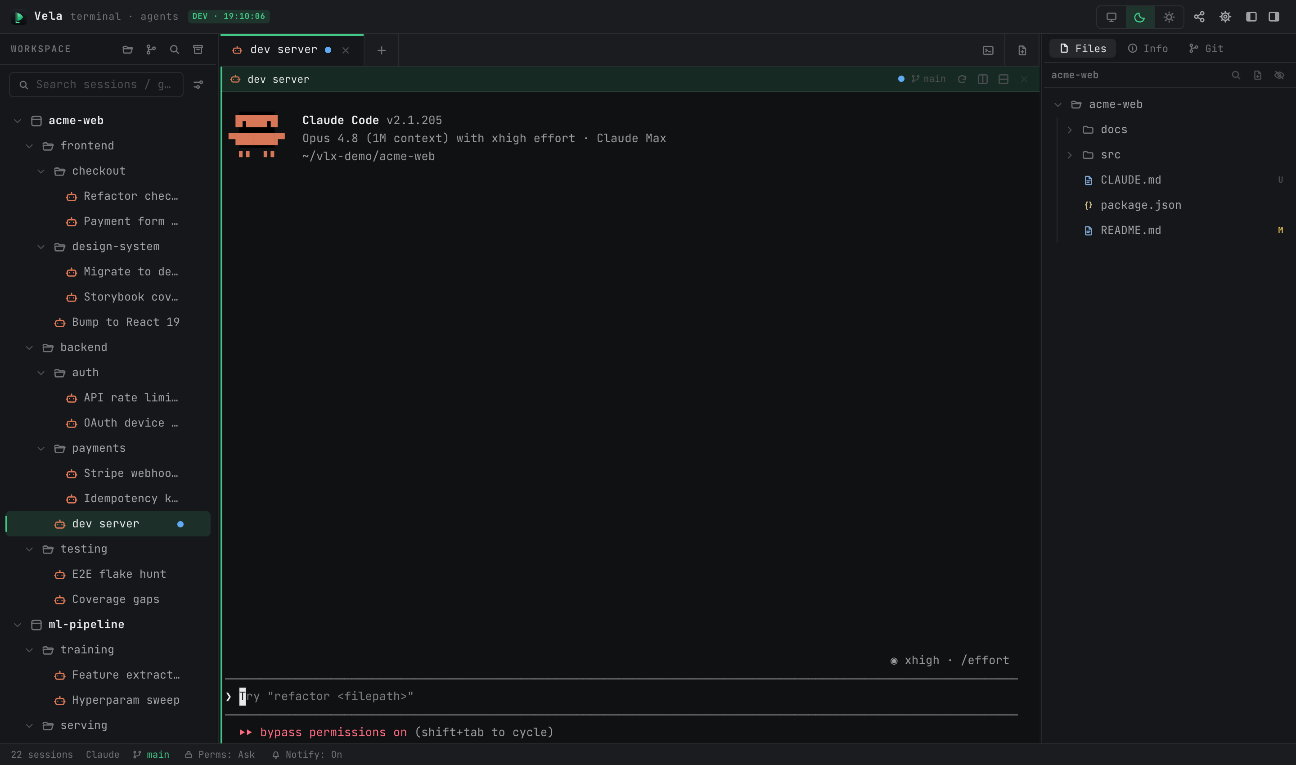Image resolution: width=1296 pixels, height=765 pixels.
Task: Focus the Search sessions input field
Action: (x=96, y=85)
